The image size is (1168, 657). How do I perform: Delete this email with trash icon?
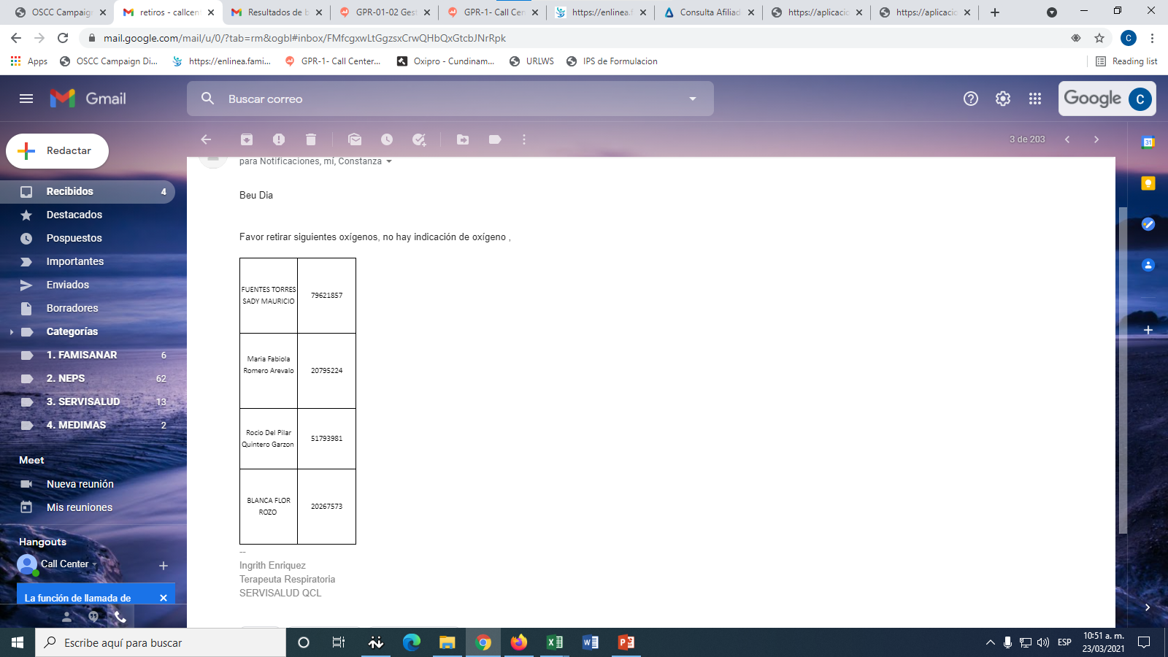coord(311,139)
